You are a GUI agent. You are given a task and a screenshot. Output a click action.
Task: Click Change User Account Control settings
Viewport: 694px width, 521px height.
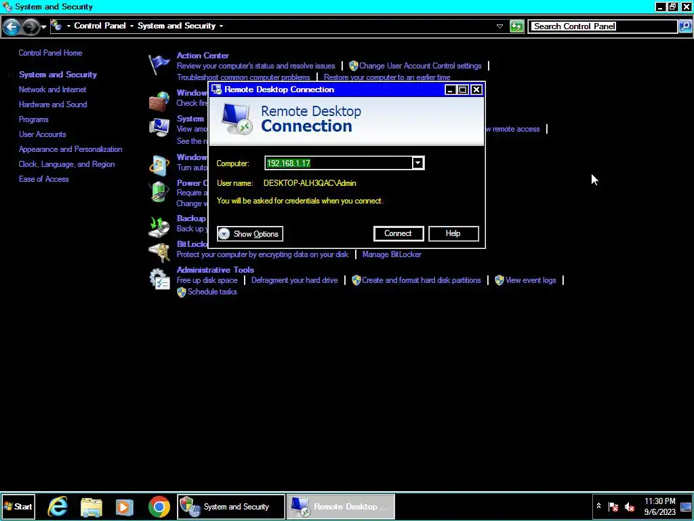pos(420,66)
